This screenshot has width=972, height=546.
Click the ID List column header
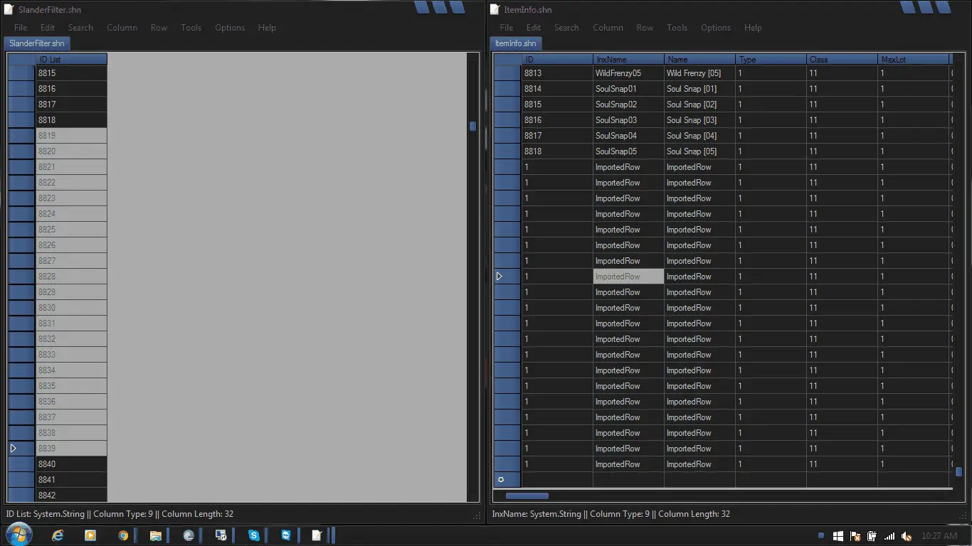coord(71,60)
